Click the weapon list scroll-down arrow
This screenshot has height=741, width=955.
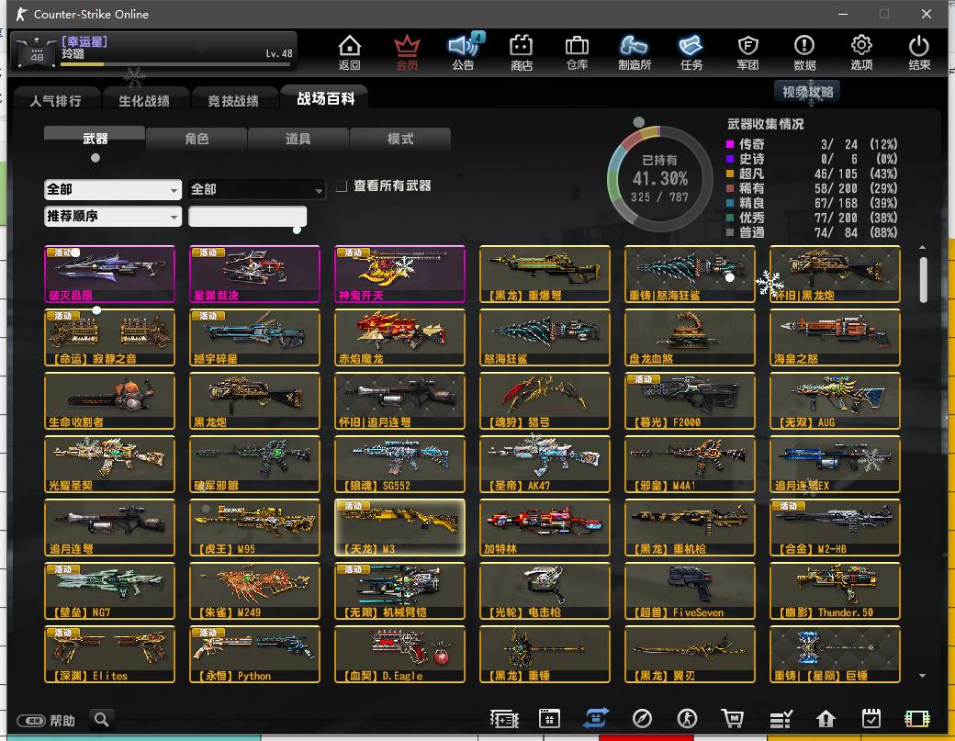click(923, 676)
